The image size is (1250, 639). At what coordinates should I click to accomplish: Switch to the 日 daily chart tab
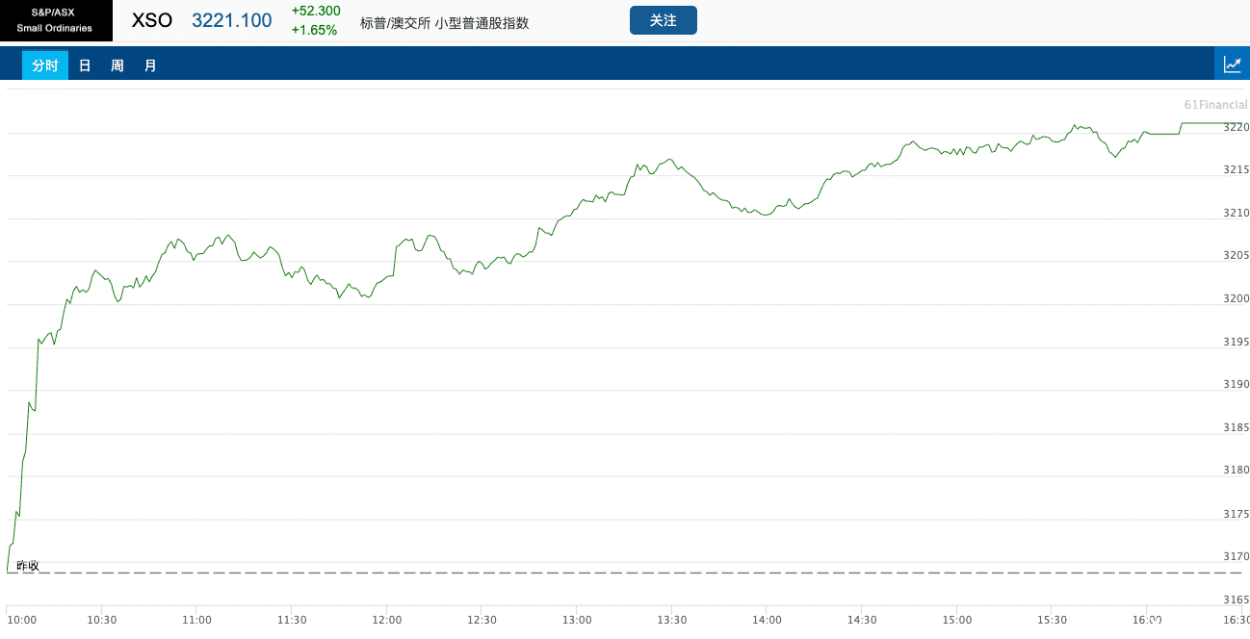tap(85, 65)
